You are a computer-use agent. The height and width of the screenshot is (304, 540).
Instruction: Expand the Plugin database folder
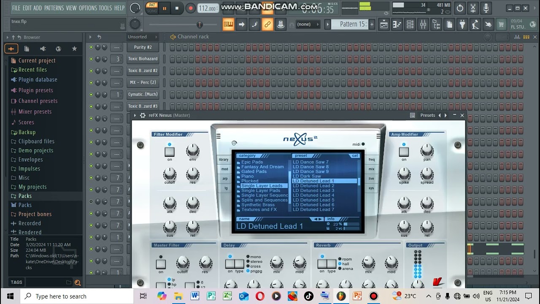click(38, 79)
